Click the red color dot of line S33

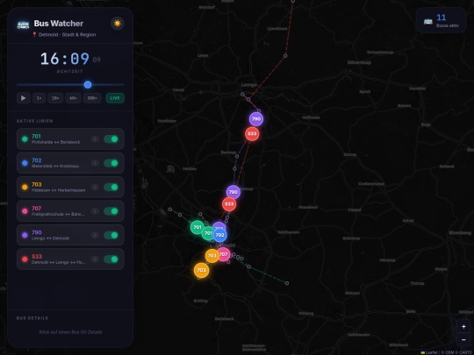(25, 259)
